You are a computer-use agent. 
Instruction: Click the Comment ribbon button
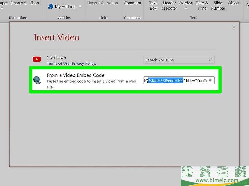(x=133, y=3)
